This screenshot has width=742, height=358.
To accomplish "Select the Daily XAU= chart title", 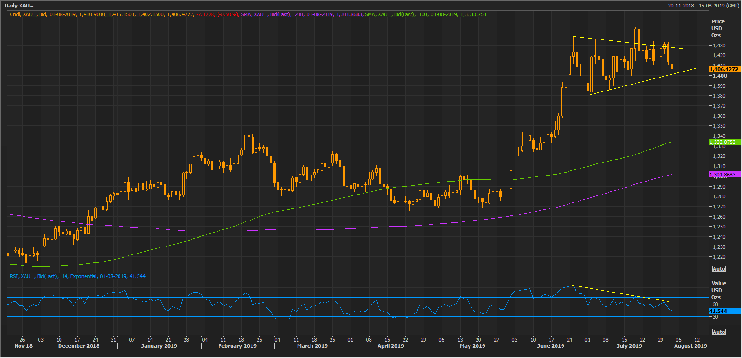I will point(19,6).
